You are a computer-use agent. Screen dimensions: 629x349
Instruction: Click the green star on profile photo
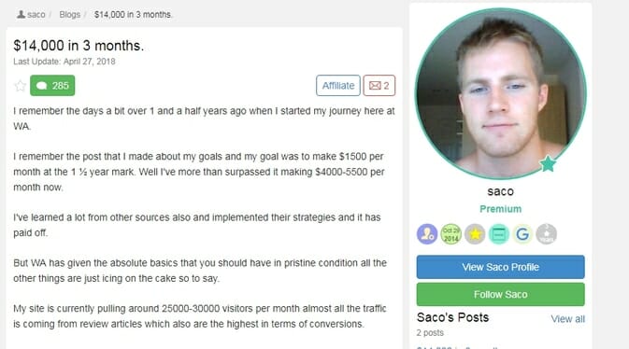548,163
